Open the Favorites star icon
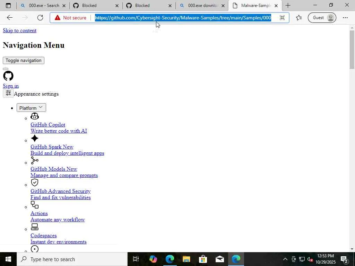Screen dimensions: 355x266 (x=299, y=18)
